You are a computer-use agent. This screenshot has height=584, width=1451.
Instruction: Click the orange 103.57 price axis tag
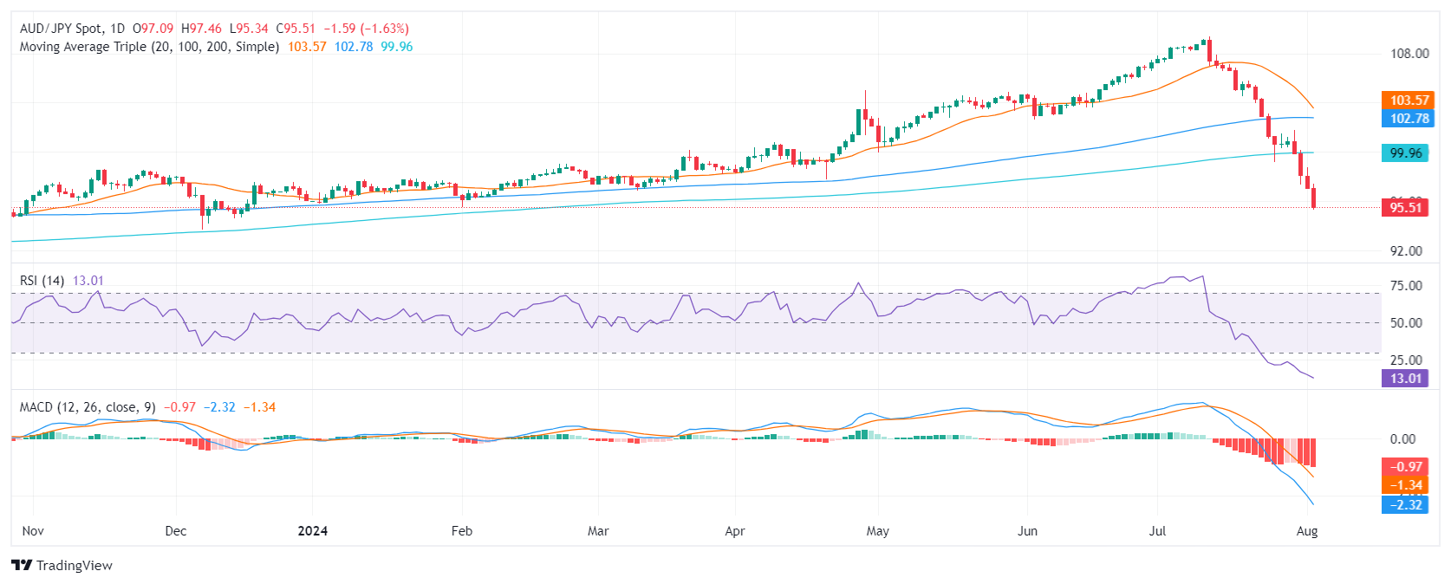tap(1409, 101)
